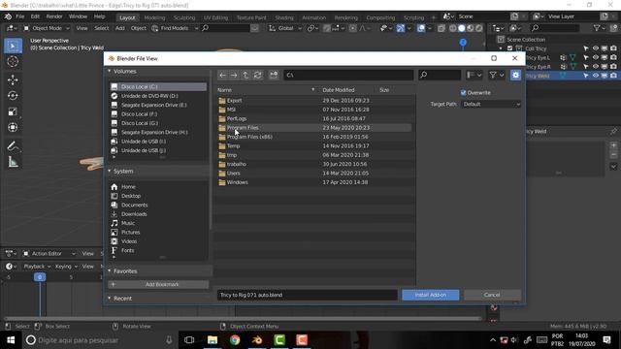Toggle selectability of Tricy Eye.L
621x349 pixels.
(x=586, y=58)
